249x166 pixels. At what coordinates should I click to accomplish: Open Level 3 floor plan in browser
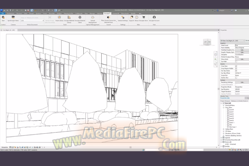click(231, 116)
